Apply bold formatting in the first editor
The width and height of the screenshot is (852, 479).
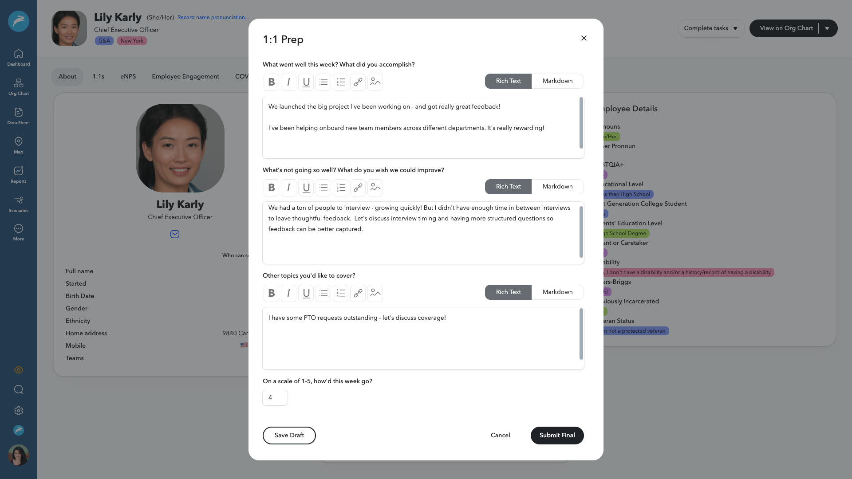coord(271,82)
